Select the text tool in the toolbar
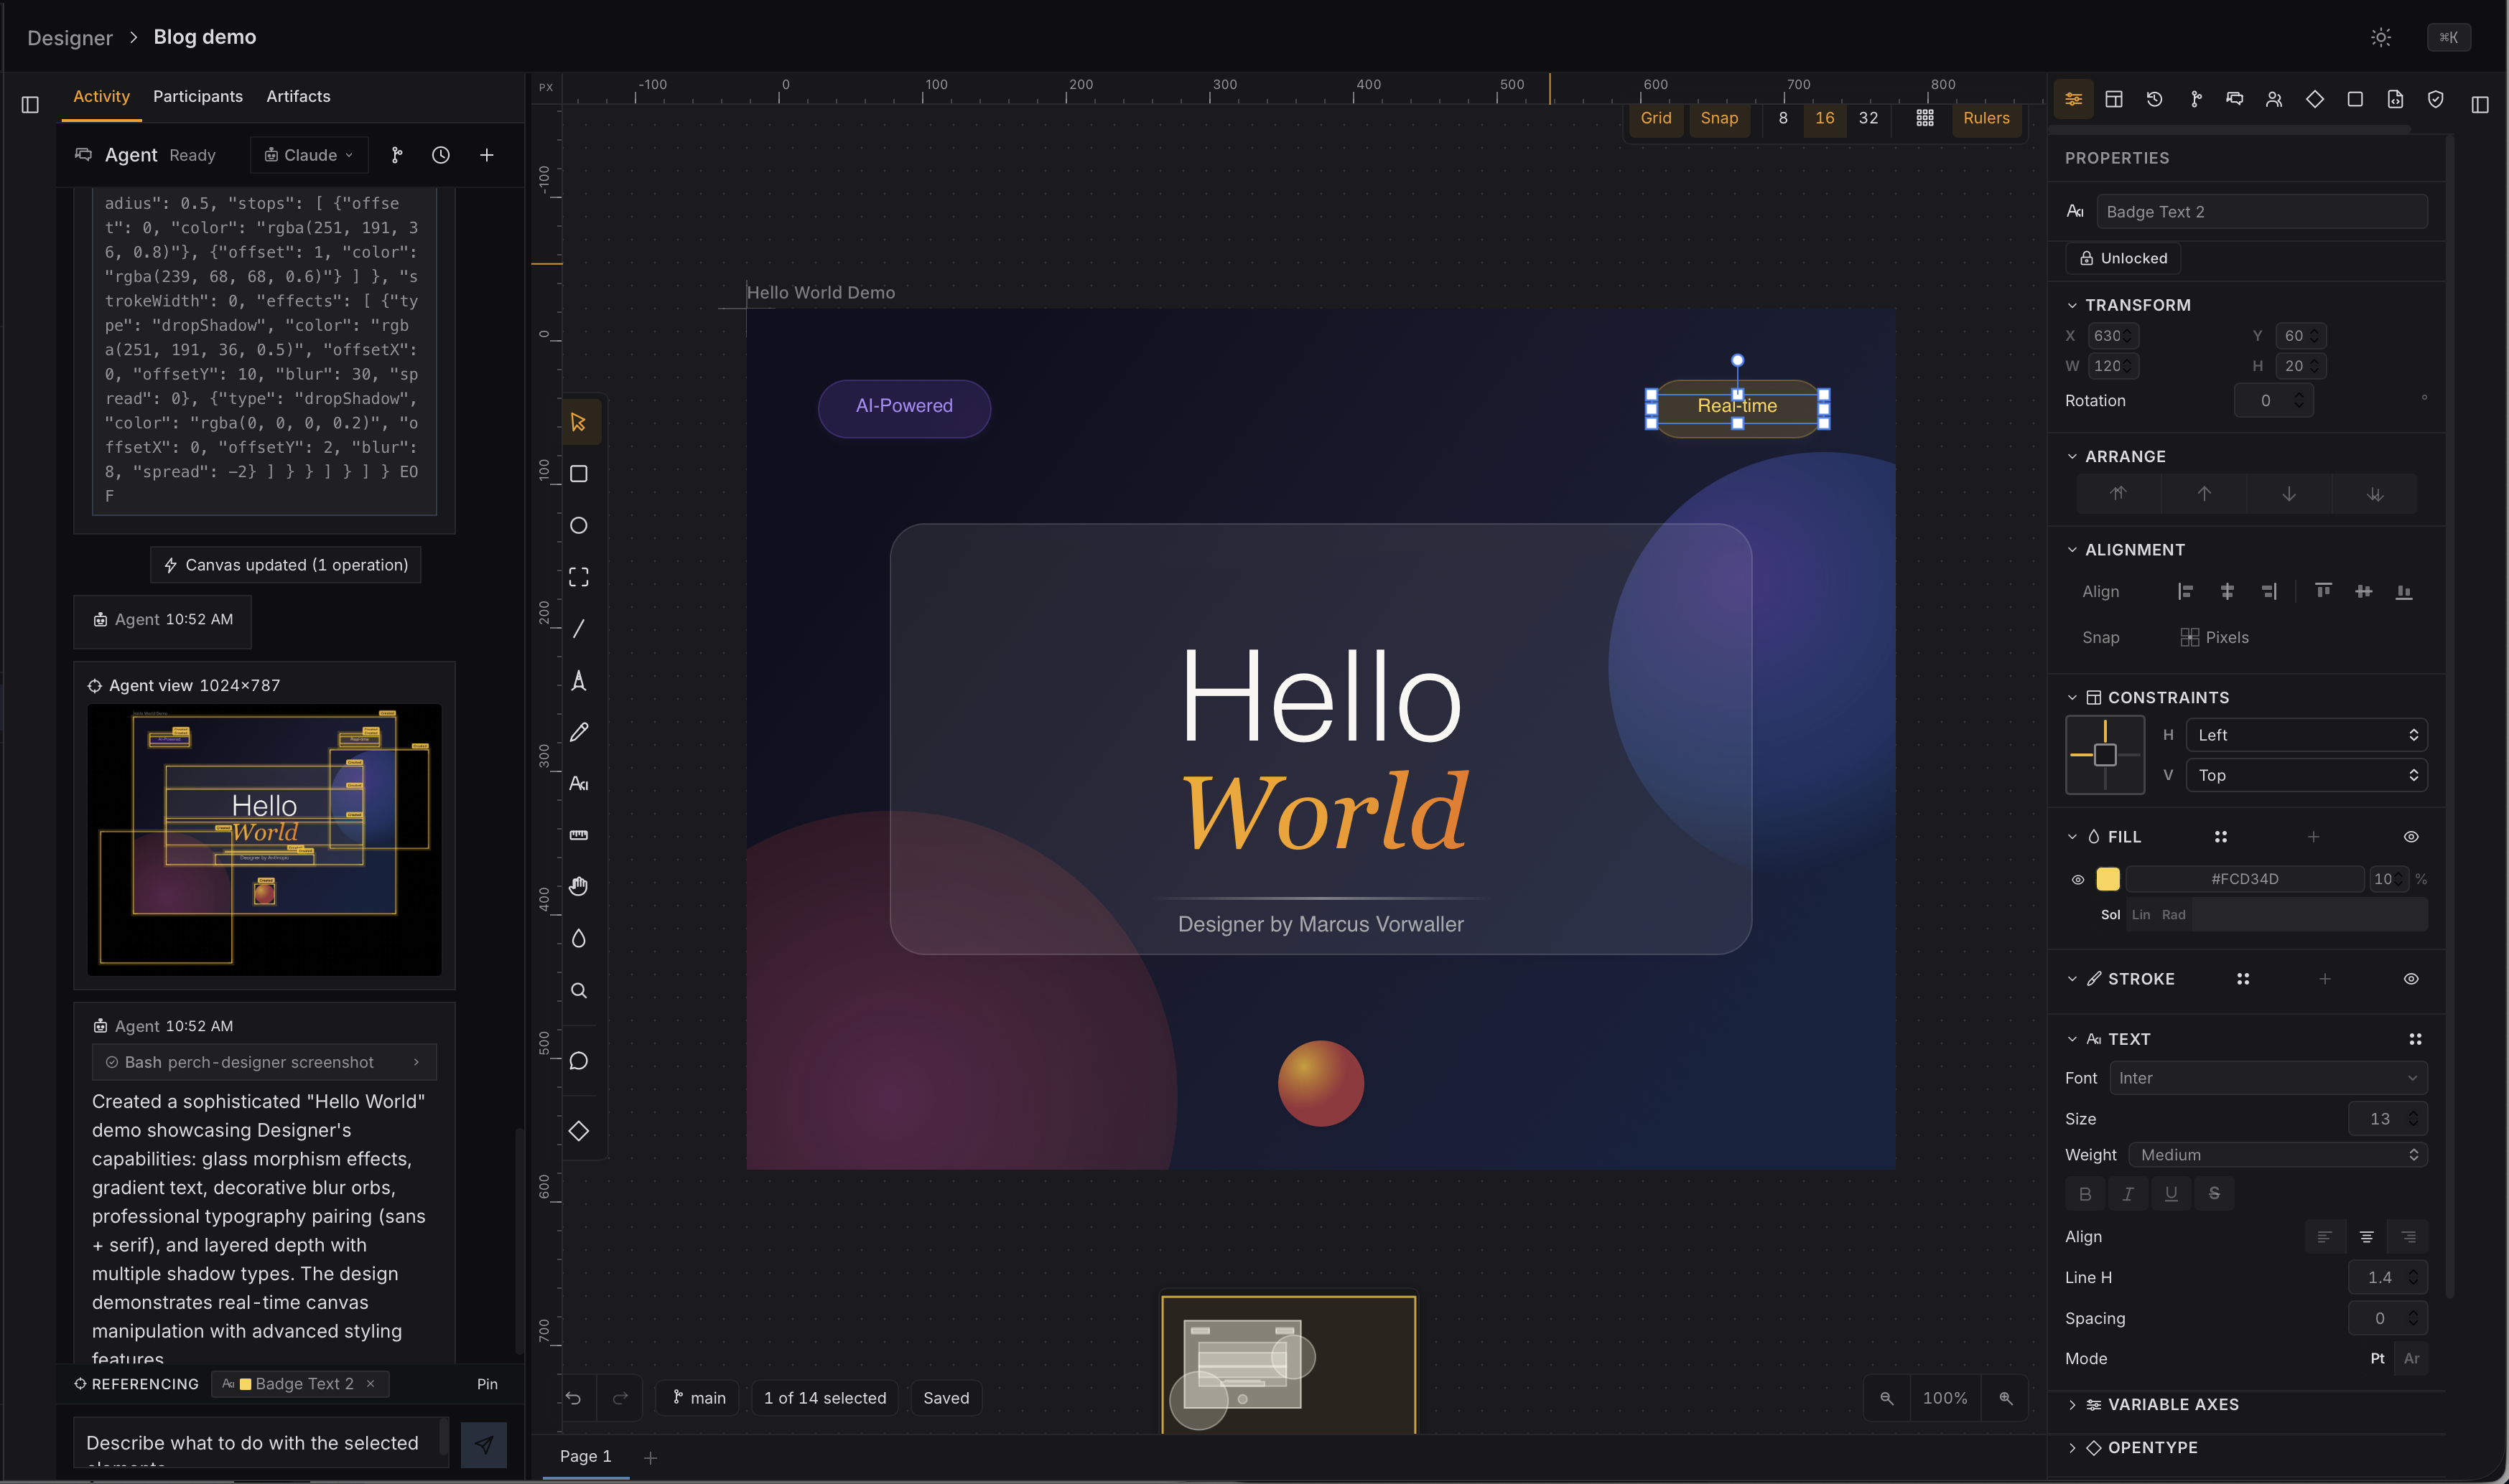Screen dimensions: 2509x1484 point(578,784)
